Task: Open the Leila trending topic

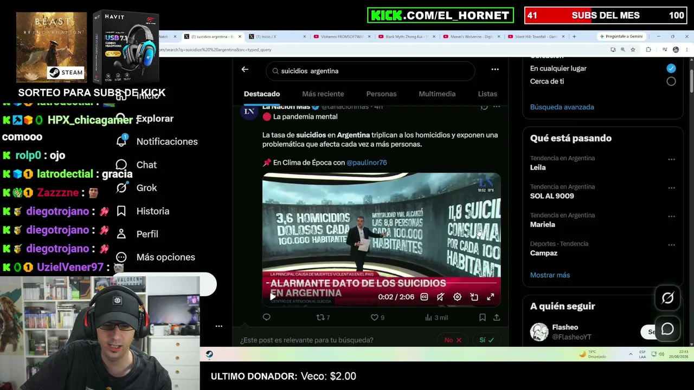Action: coord(538,167)
